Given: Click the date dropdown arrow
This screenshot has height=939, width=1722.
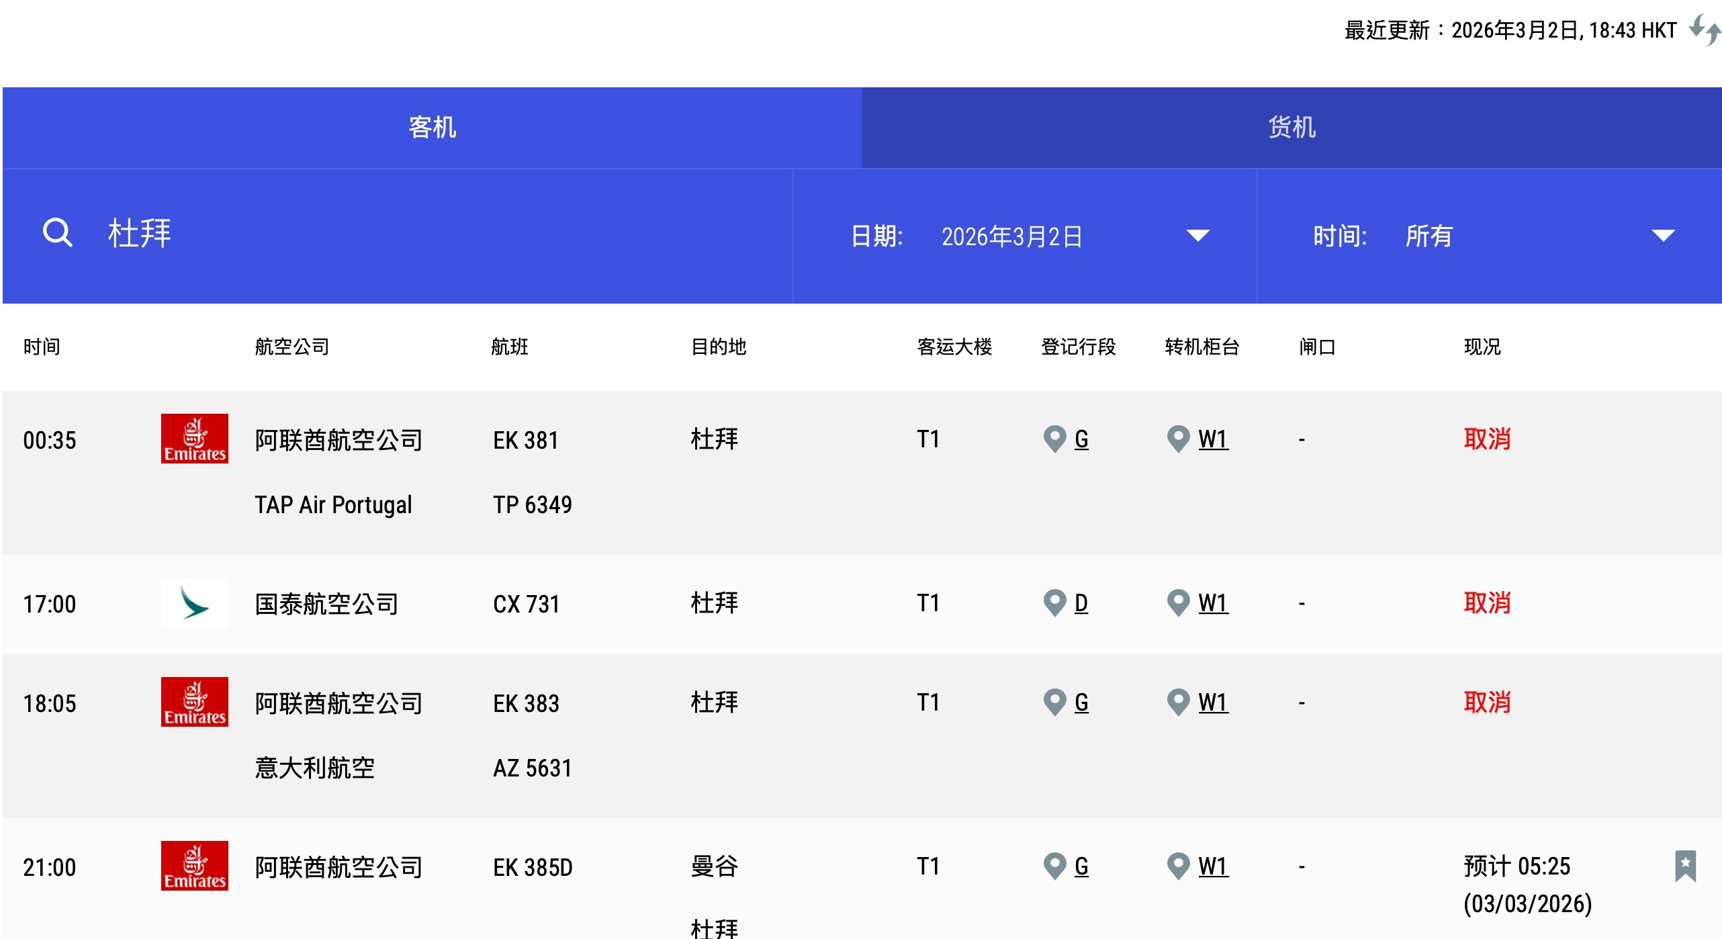Looking at the screenshot, I should (1197, 236).
